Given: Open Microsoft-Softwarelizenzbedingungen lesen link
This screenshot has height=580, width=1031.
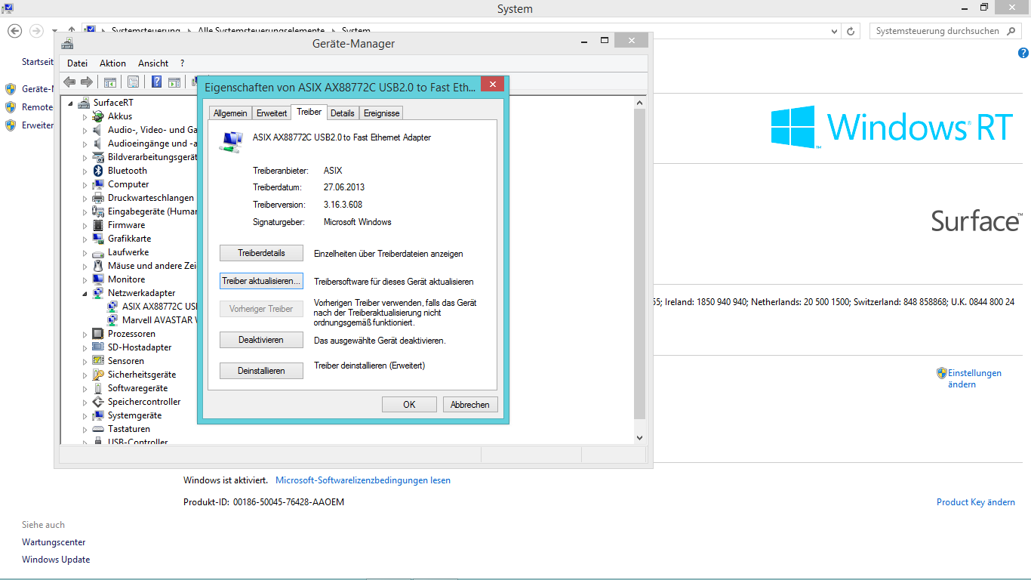Looking at the screenshot, I should tap(363, 480).
